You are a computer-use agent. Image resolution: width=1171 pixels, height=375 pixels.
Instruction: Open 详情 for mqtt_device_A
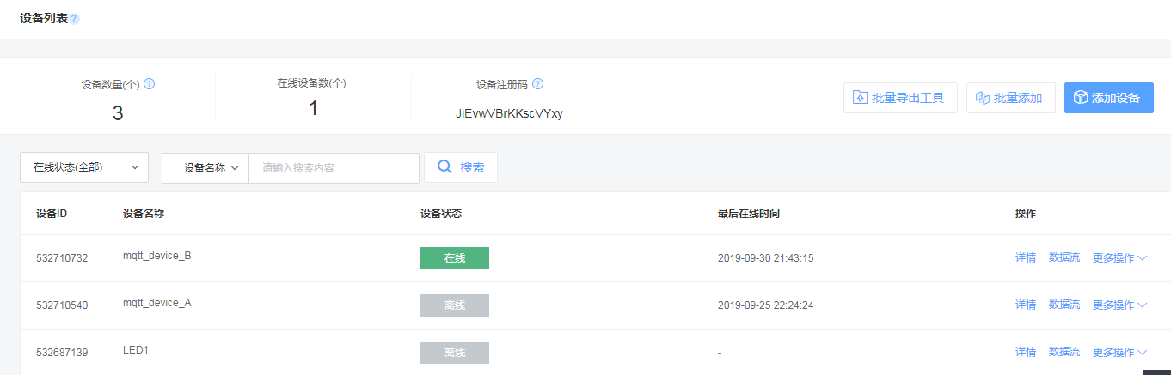[1026, 305]
